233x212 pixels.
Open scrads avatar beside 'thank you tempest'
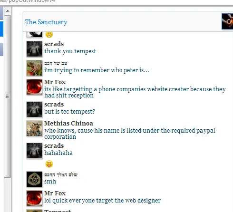[x=34, y=49]
